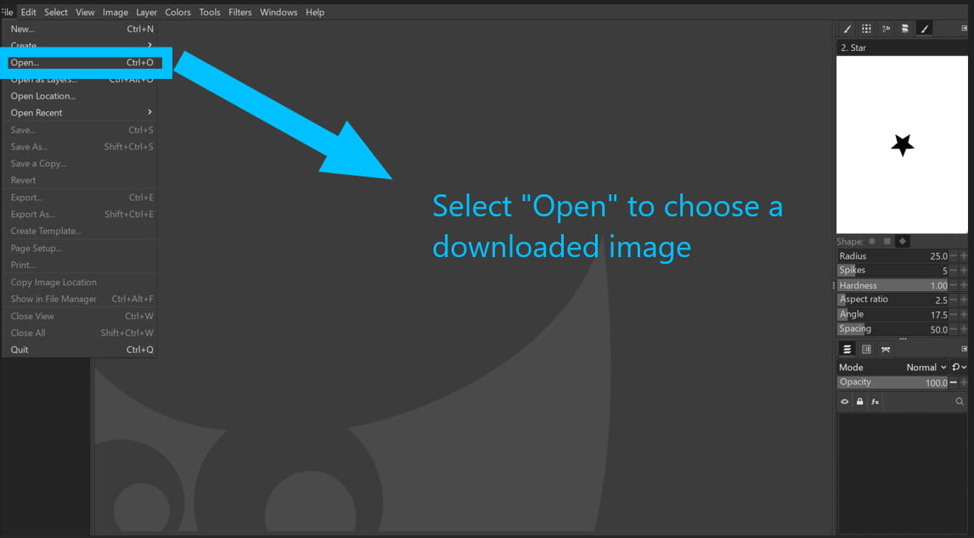The width and height of the screenshot is (974, 538).
Task: Choose Open Location... menu entry
Action: pyautogui.click(x=81, y=96)
